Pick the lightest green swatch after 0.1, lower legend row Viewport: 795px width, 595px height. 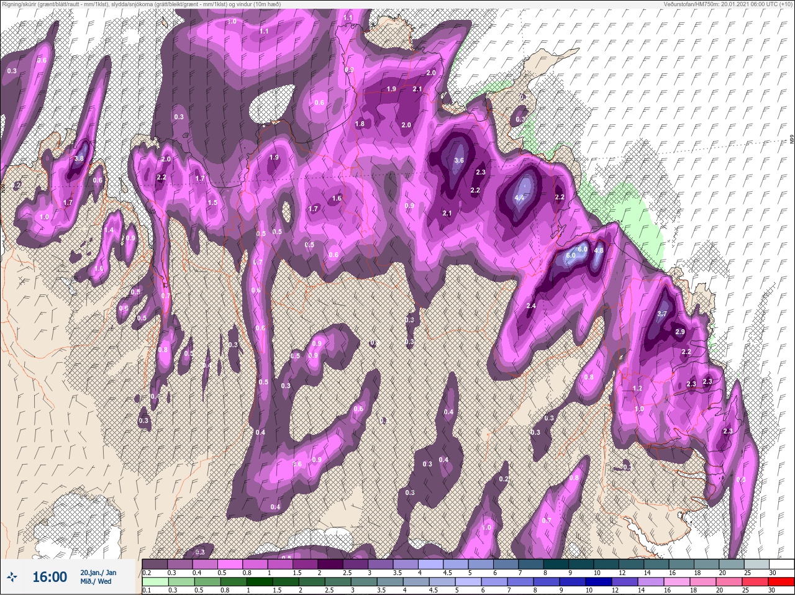tap(156, 582)
